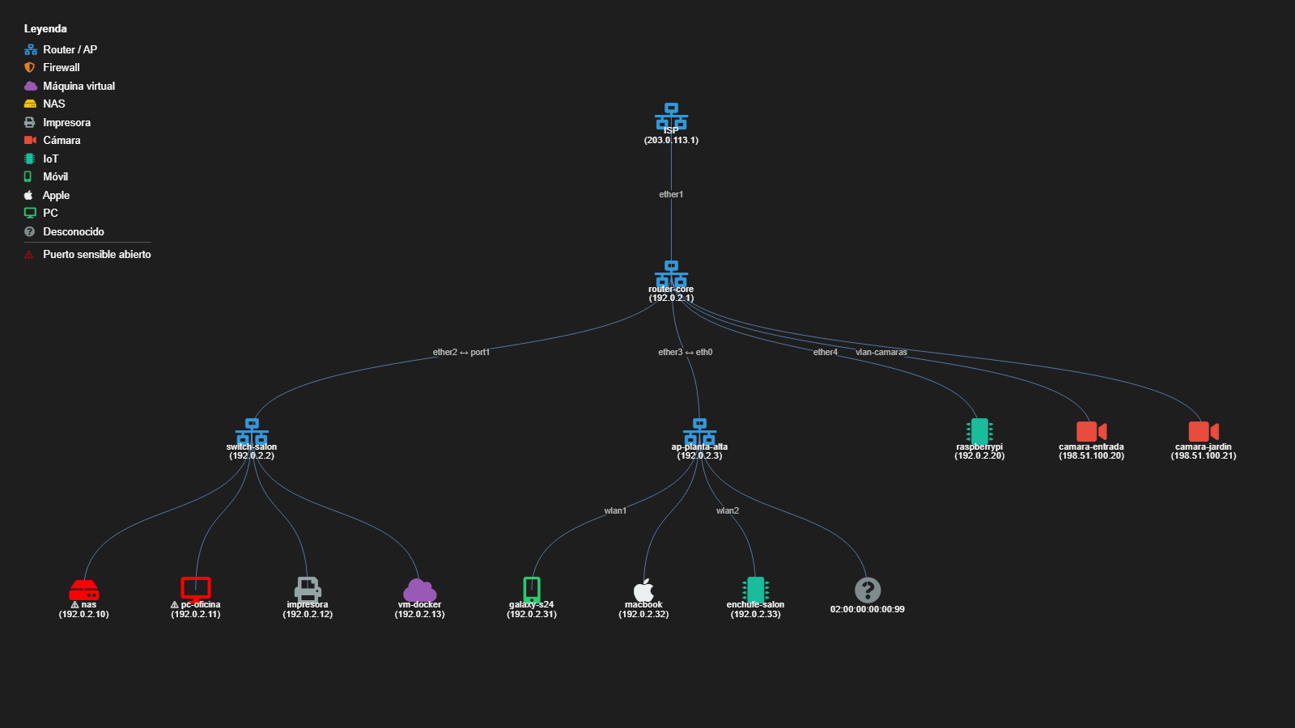Click "IoT" legend entry text

click(x=51, y=159)
